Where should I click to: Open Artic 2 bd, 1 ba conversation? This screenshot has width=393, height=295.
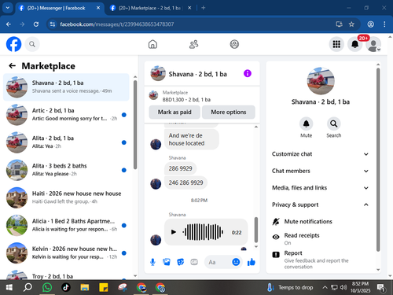pos(66,115)
